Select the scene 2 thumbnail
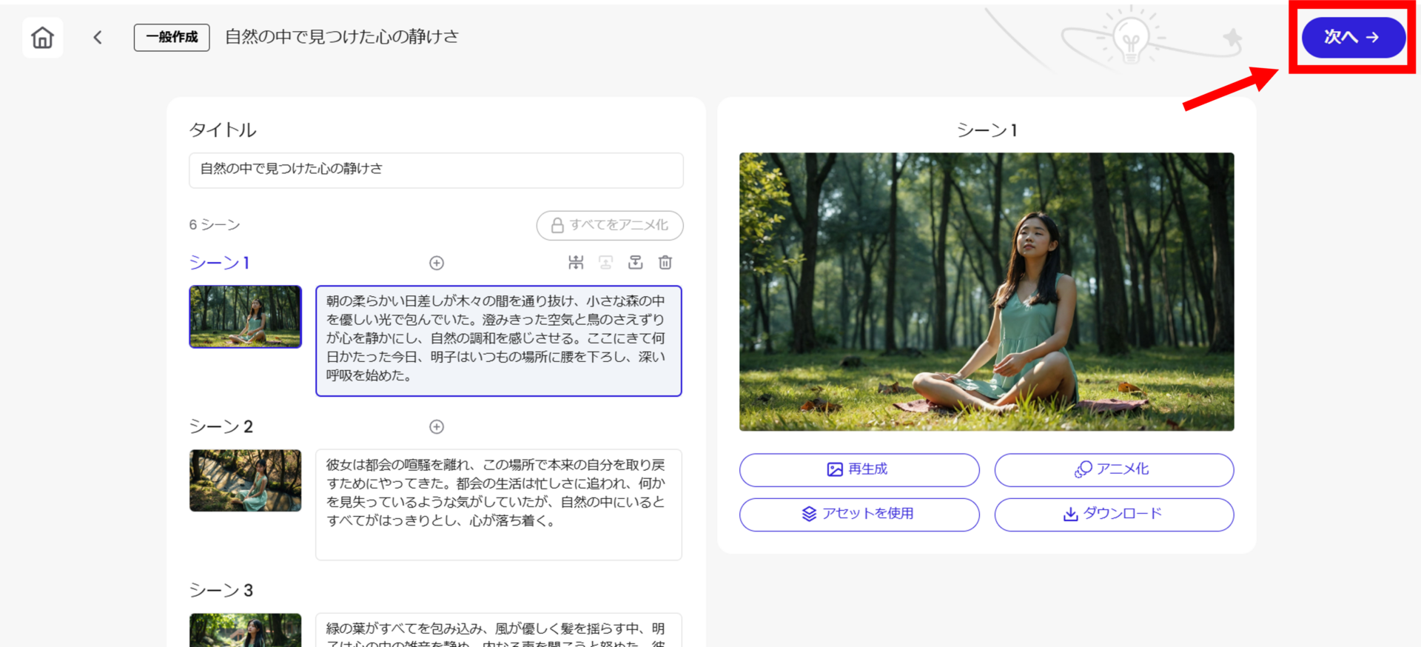The width and height of the screenshot is (1421, 647). tap(245, 480)
